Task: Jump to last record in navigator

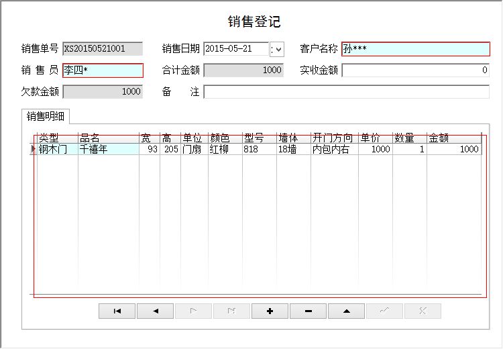Action: pos(231,311)
